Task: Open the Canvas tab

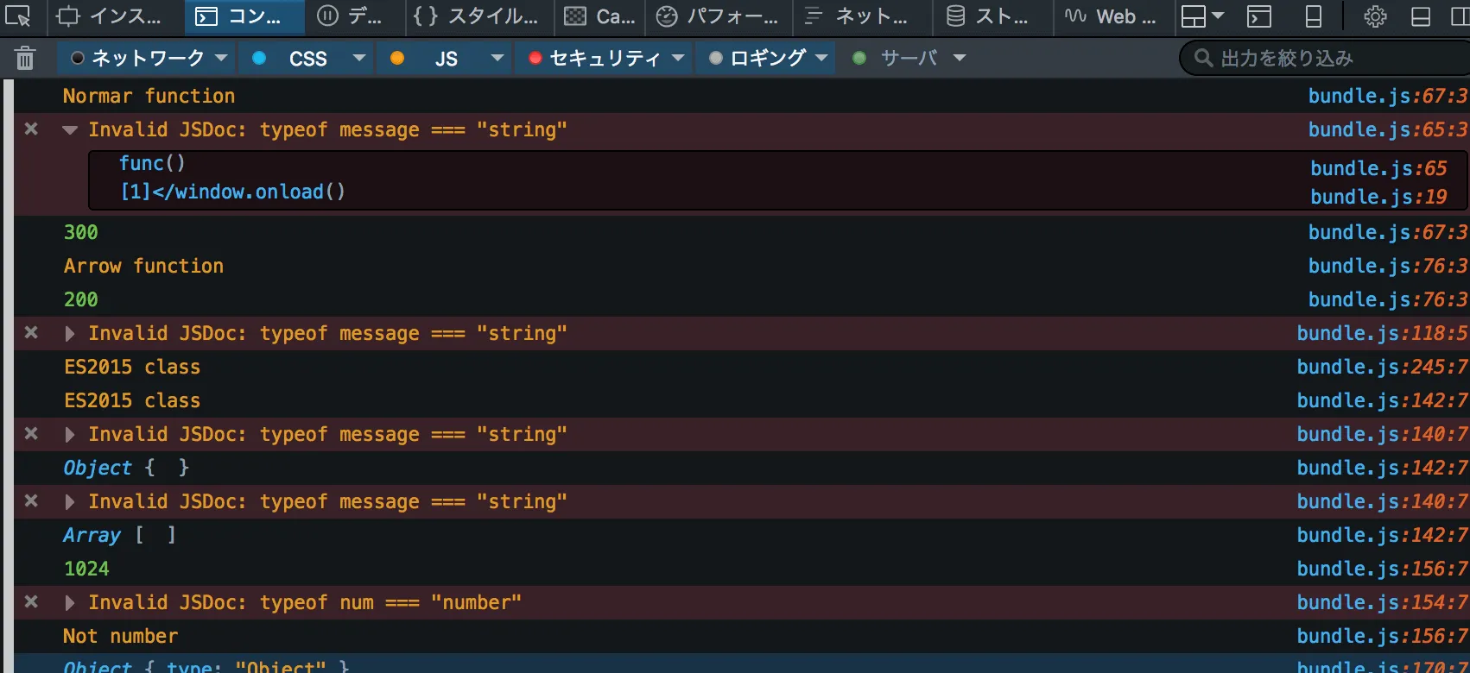Action: coord(599,16)
